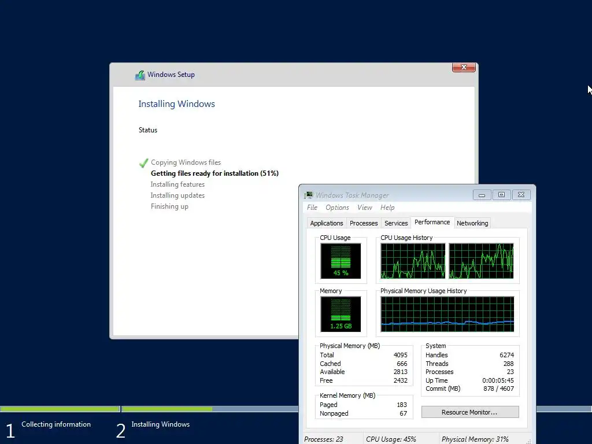Click the Available memory value 2813
This screenshot has width=592, height=444.
coord(400,372)
